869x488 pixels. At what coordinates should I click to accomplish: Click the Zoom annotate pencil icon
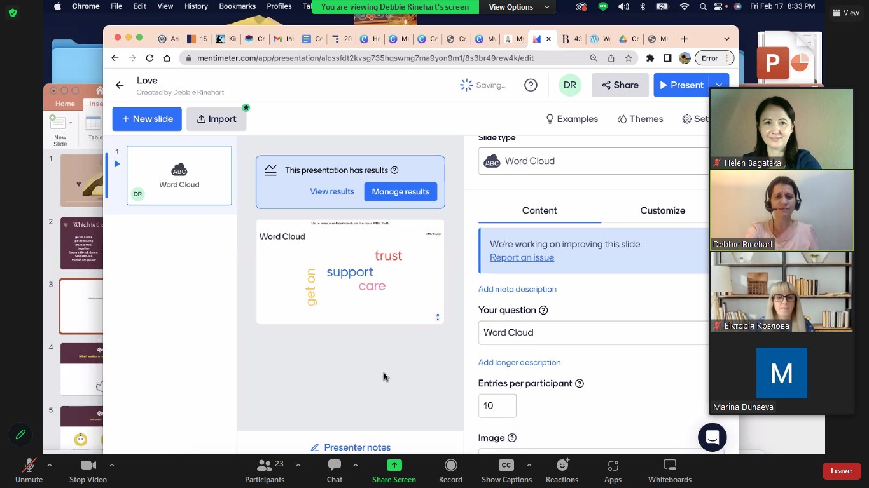pyautogui.click(x=20, y=435)
